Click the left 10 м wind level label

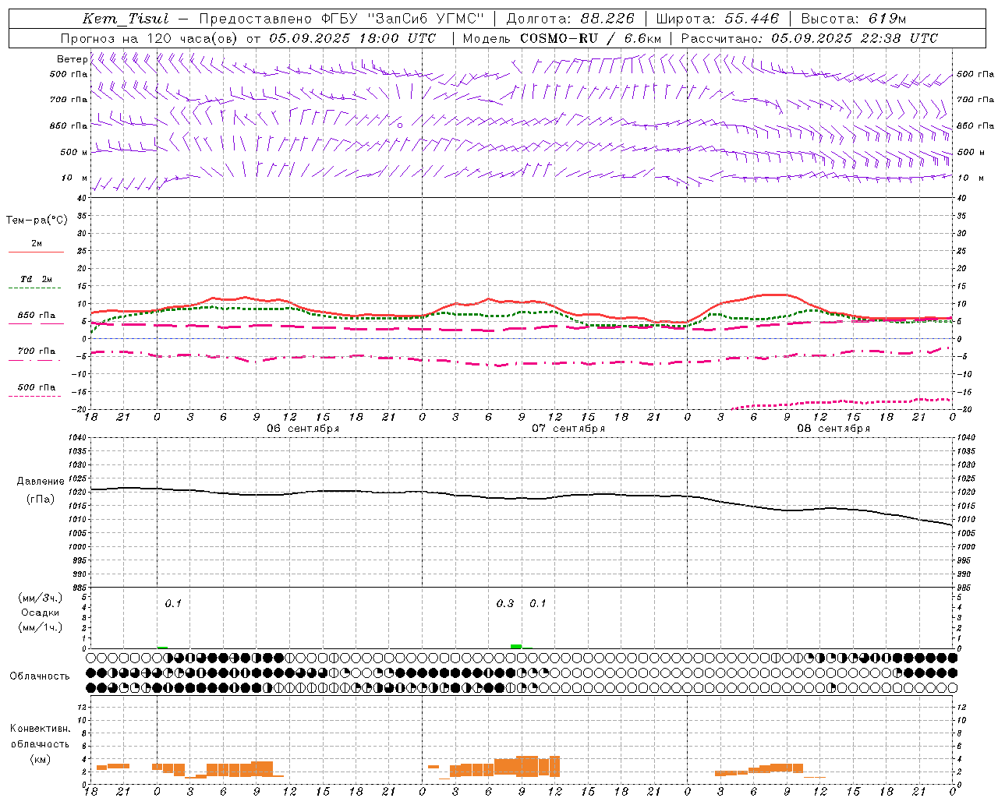tap(75, 178)
